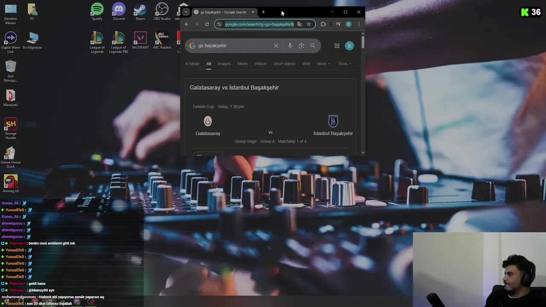Switch to the News tab

(242, 64)
